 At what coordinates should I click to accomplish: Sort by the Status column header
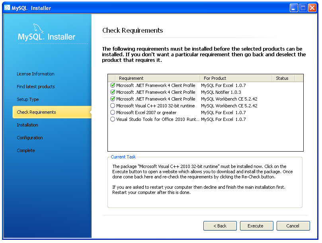tap(284, 78)
